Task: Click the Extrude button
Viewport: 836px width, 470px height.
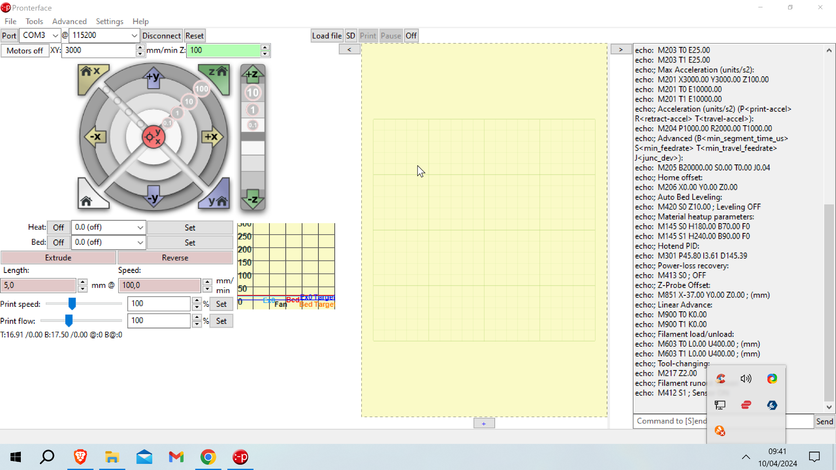Action: pyautogui.click(x=58, y=257)
